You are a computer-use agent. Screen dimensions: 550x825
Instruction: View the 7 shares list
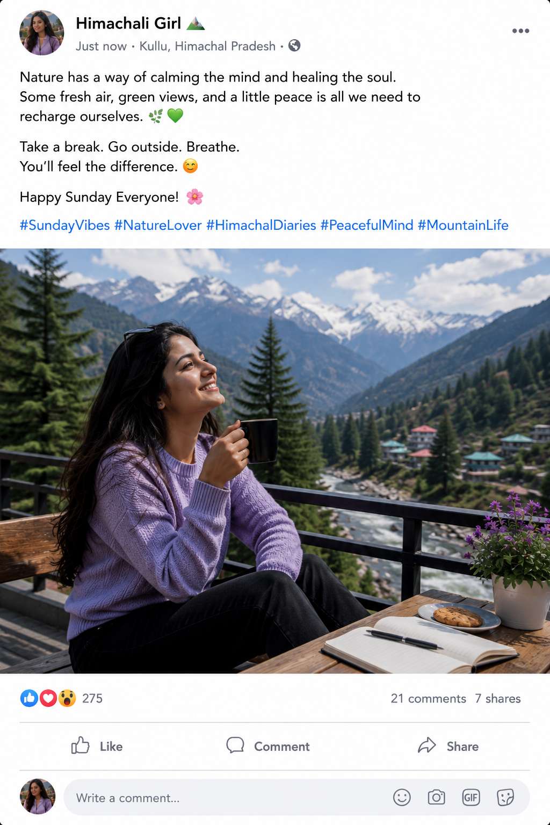tap(498, 698)
